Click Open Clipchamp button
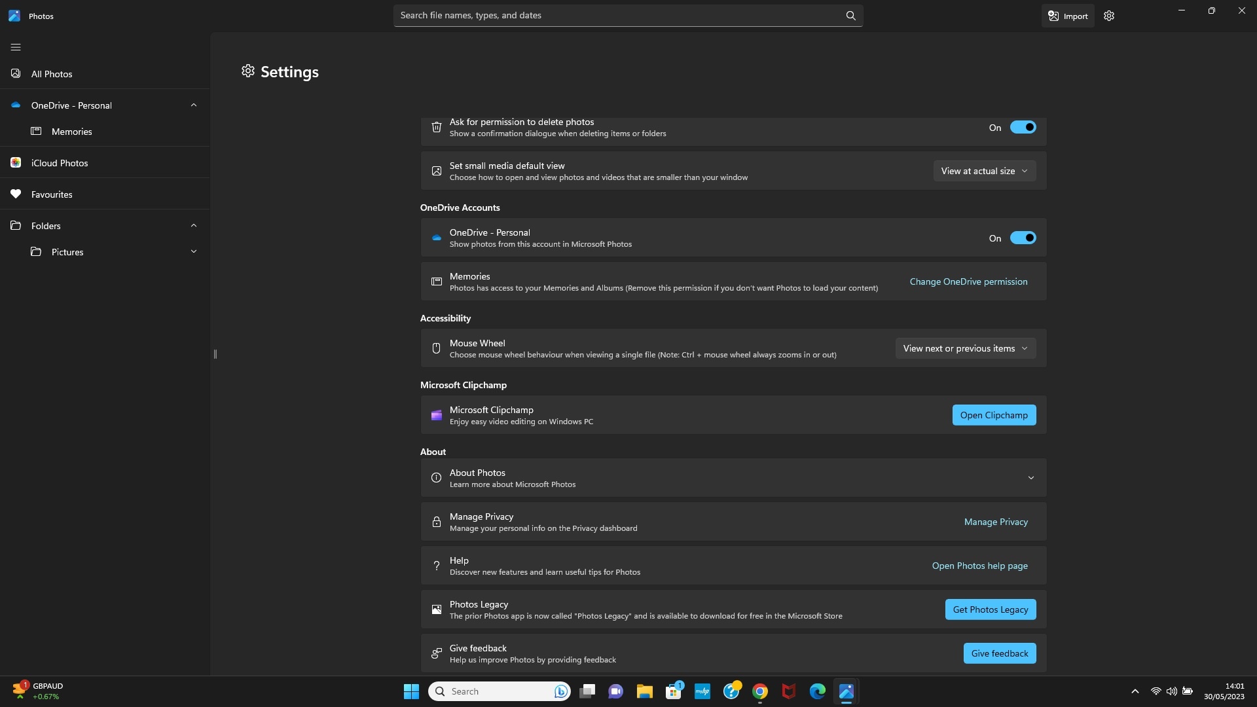1257x707 pixels. point(993,415)
